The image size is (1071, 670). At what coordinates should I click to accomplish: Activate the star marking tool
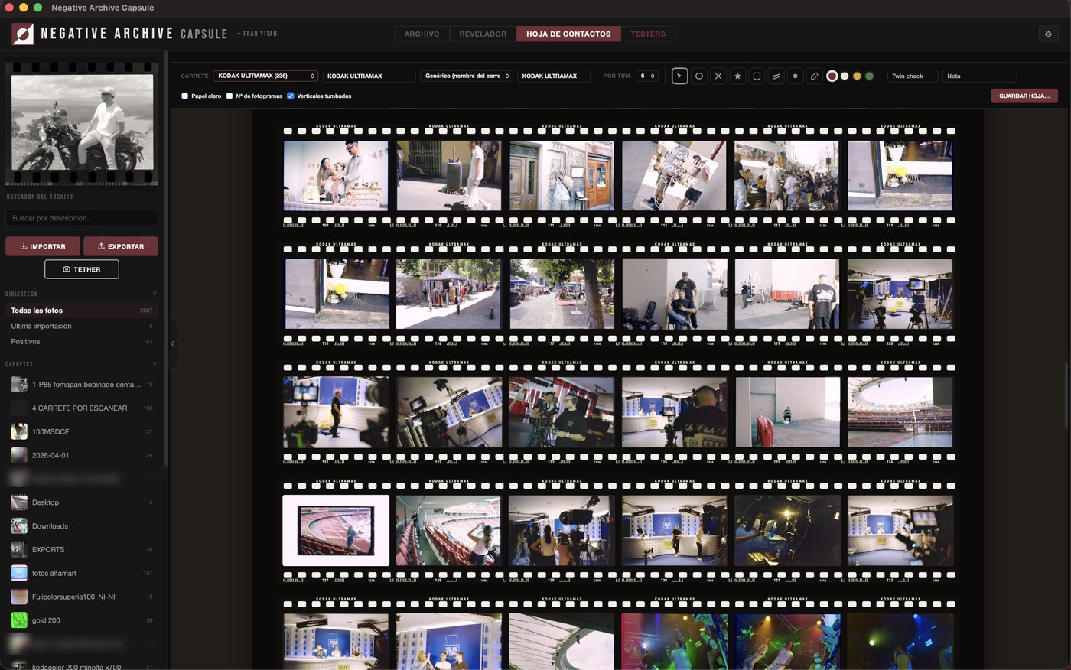pyautogui.click(x=737, y=76)
